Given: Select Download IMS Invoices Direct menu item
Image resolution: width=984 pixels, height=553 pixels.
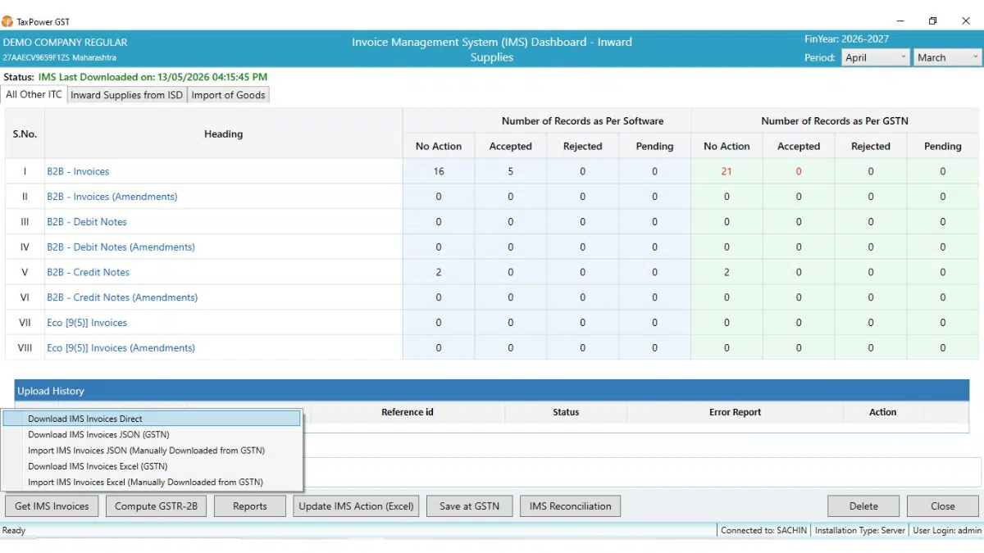Looking at the screenshot, I should tap(152, 419).
